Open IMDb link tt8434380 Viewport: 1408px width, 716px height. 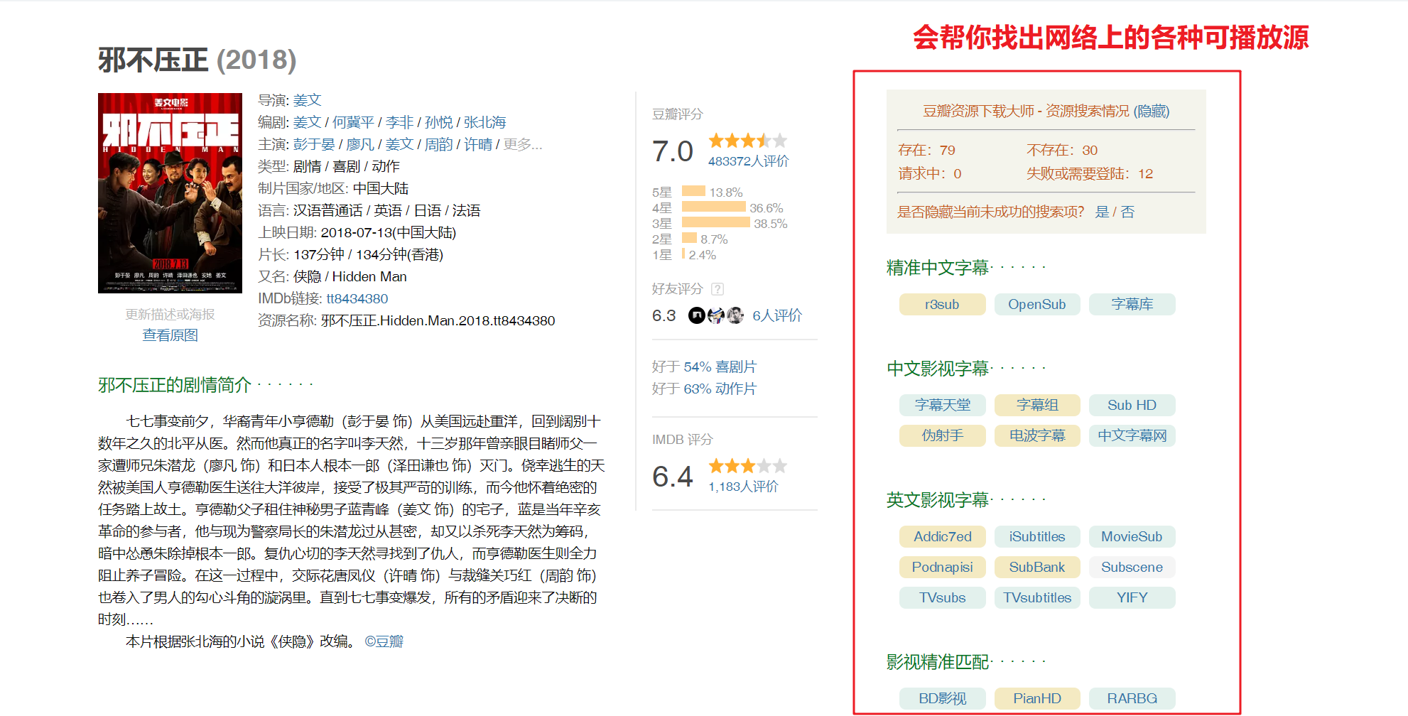357,298
